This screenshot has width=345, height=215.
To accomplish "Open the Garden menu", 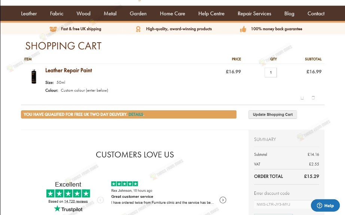I will coord(138,13).
